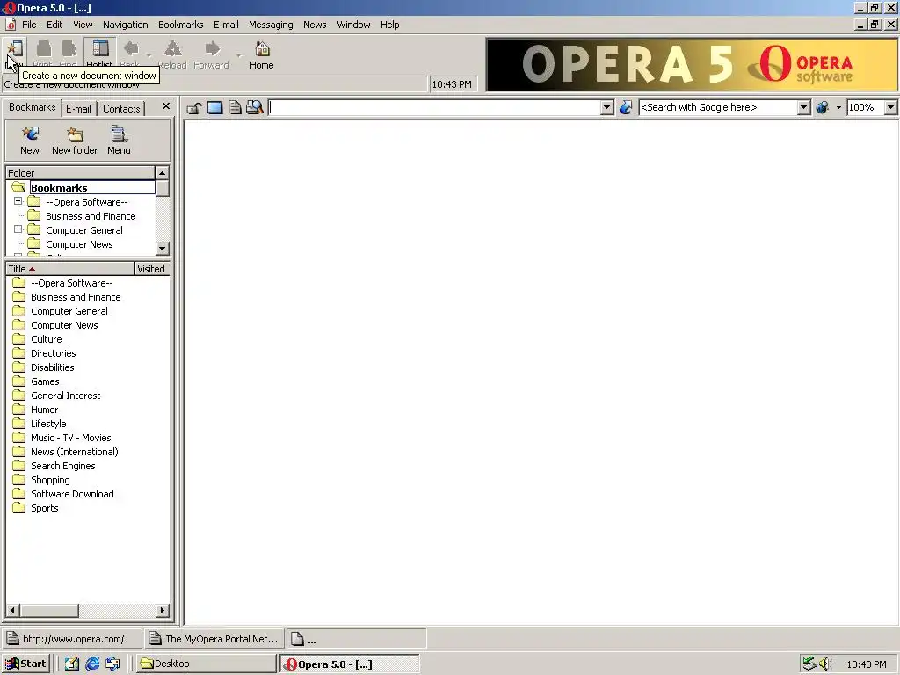Open the Window menu
The image size is (900, 675).
[x=353, y=25]
